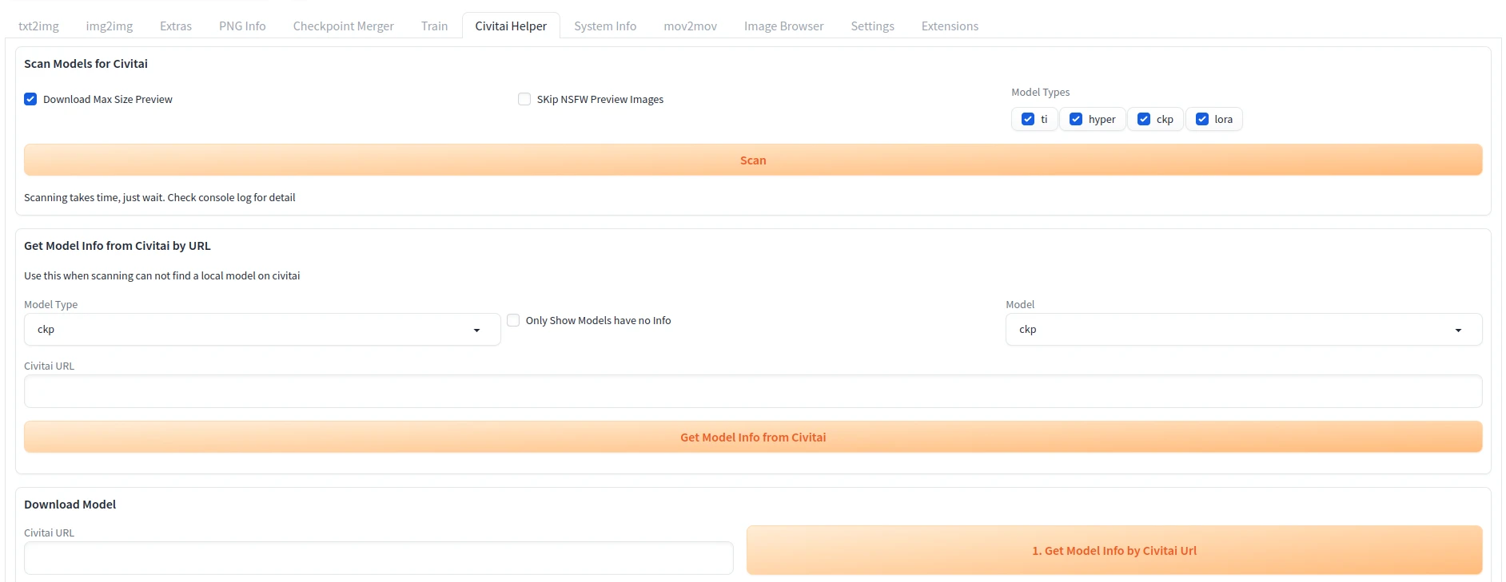The width and height of the screenshot is (1506, 582).
Task: Switch to the Settings tab
Action: tap(872, 26)
